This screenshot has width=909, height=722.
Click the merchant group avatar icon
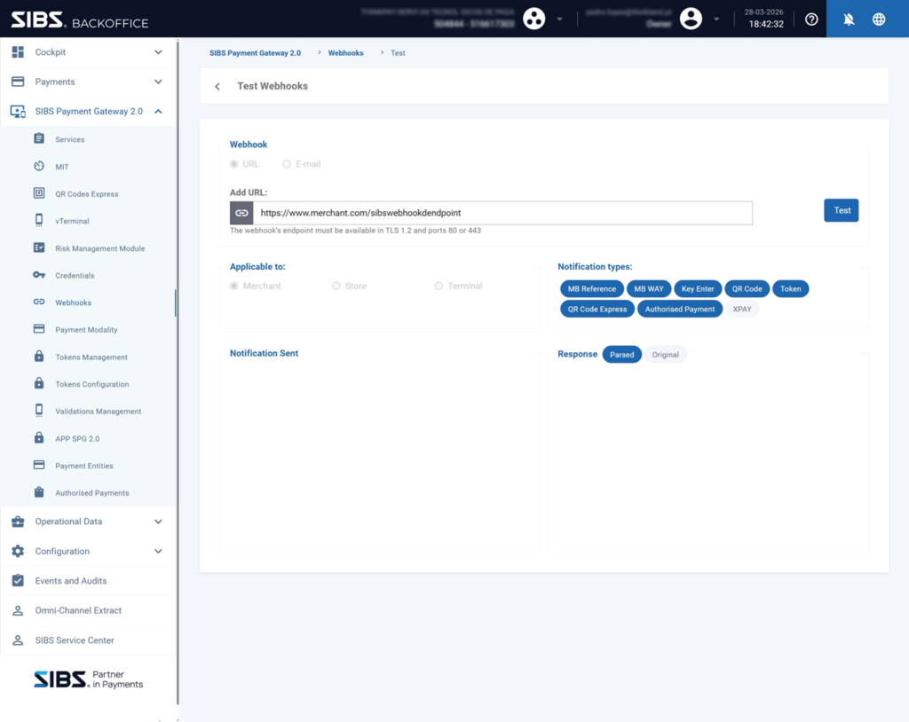pyautogui.click(x=534, y=19)
